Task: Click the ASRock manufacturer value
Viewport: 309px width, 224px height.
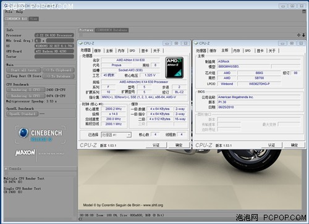Action: 259,61
